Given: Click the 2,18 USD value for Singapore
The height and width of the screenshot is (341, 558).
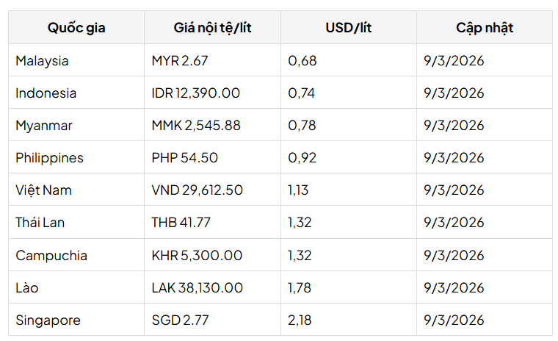Looking at the screenshot, I should pyautogui.click(x=302, y=320).
